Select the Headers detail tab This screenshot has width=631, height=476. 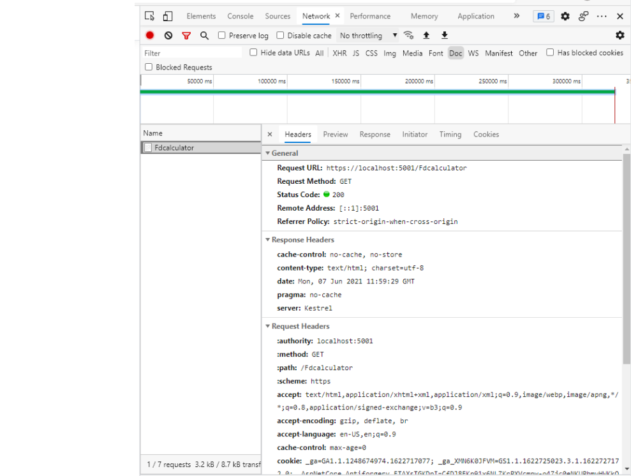pyautogui.click(x=298, y=135)
